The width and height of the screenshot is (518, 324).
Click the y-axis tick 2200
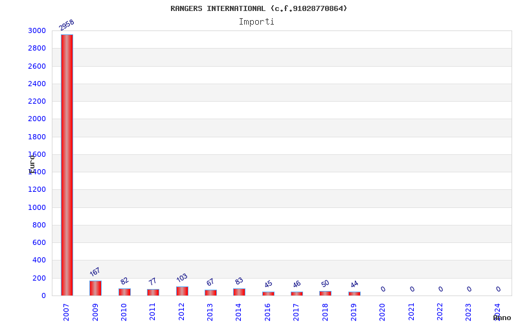click(37, 101)
